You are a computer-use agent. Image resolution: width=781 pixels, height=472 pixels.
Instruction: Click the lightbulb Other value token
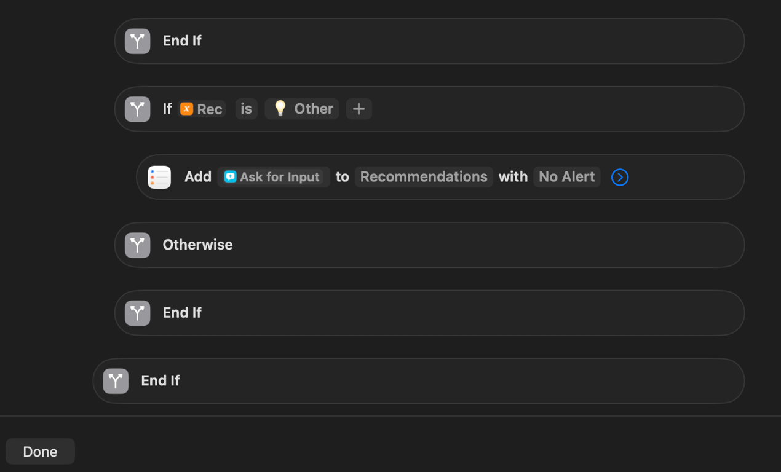[302, 109]
